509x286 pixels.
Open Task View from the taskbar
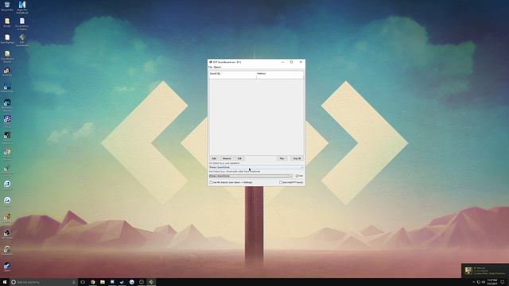[83, 282]
